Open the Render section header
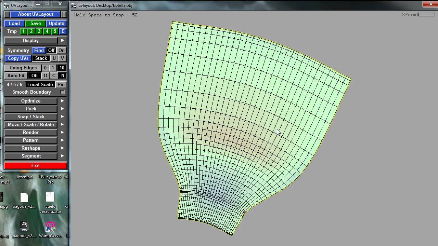Viewport: 438px width, 246px height. pos(31,132)
